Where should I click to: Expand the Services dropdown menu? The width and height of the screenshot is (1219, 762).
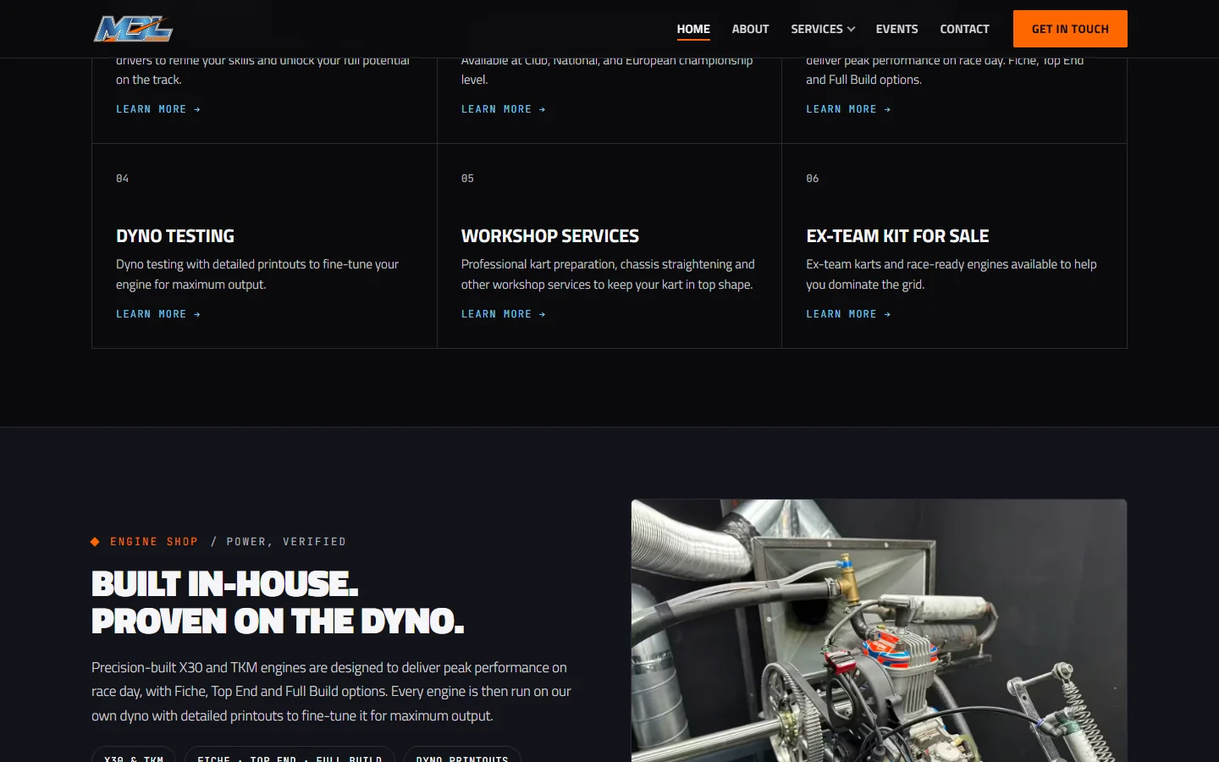[823, 29]
